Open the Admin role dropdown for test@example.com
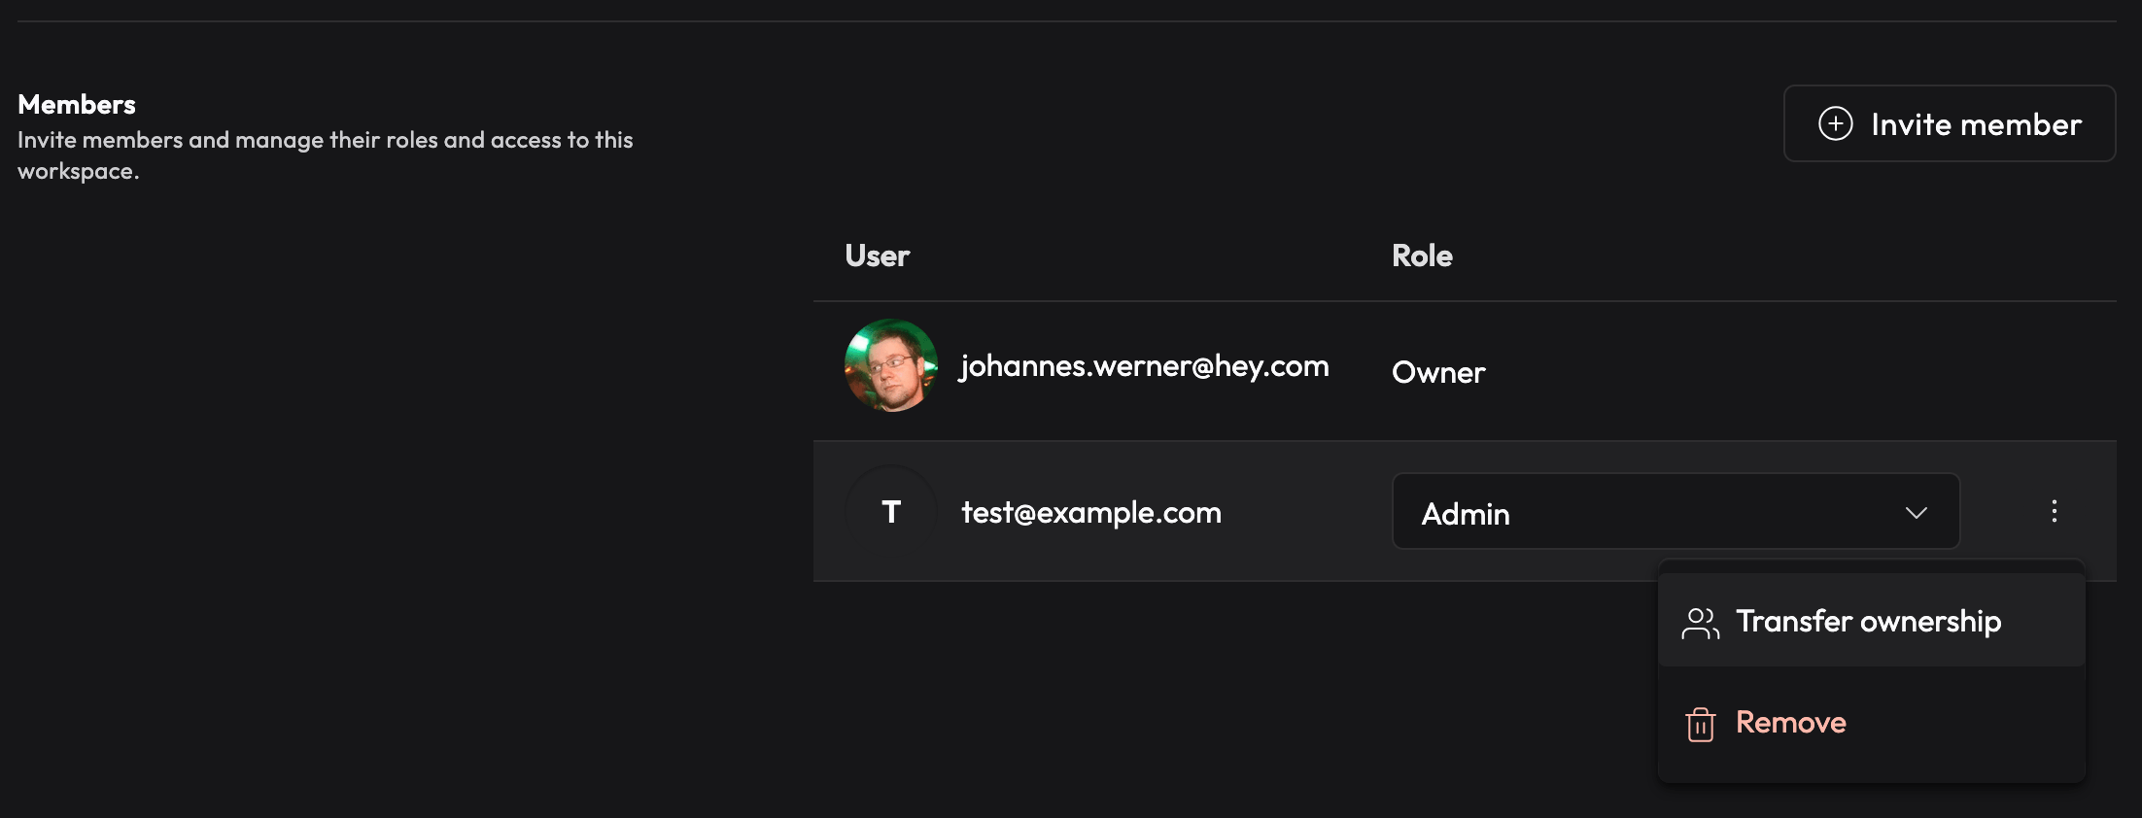The width and height of the screenshot is (2142, 818). click(1676, 512)
